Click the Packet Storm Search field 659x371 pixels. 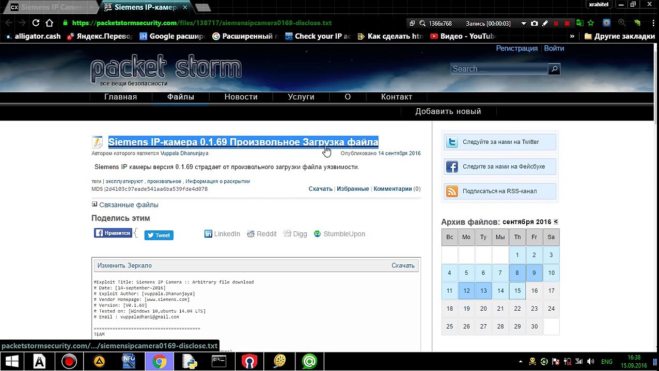pyautogui.click(x=499, y=69)
